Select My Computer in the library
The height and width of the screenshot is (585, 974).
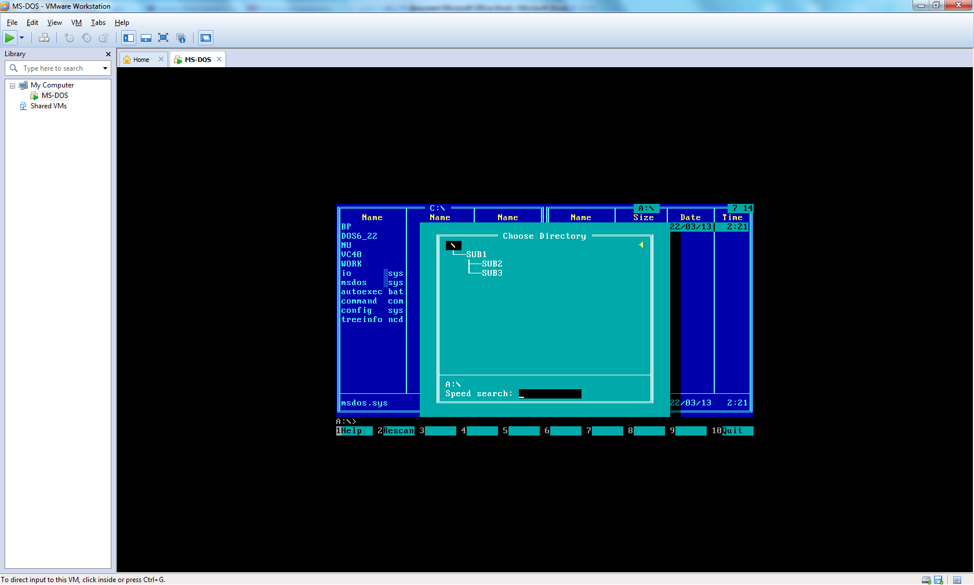coord(52,85)
